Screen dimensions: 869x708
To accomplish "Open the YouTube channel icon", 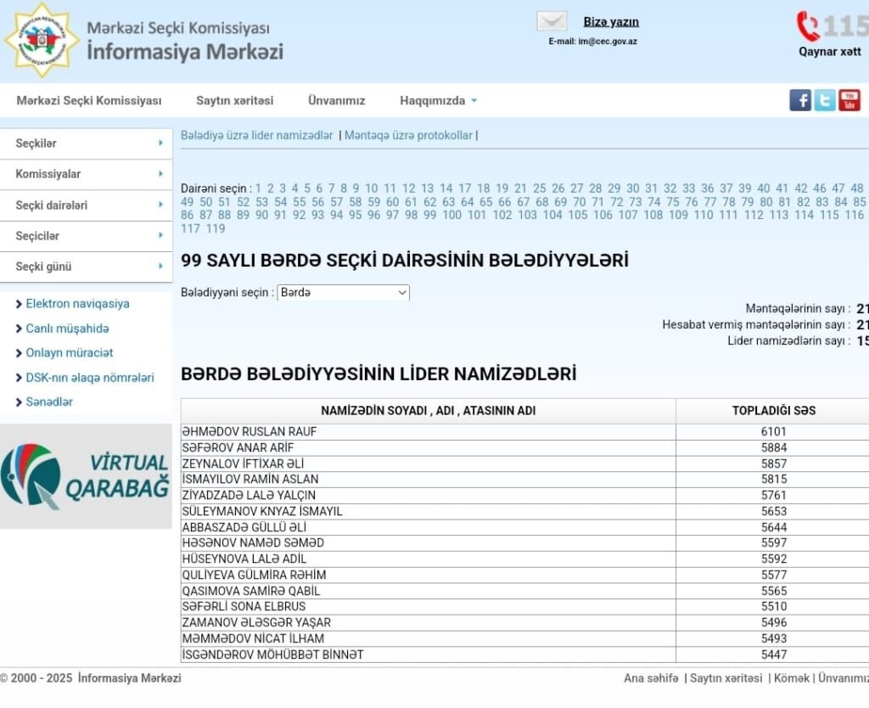I will pyautogui.click(x=849, y=100).
